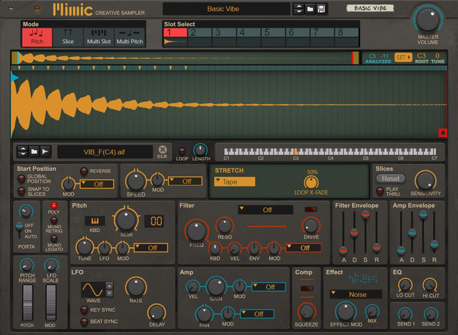The height and width of the screenshot is (335, 458).
Task: Click the PORTA off/on/auto switch
Action: [19, 230]
